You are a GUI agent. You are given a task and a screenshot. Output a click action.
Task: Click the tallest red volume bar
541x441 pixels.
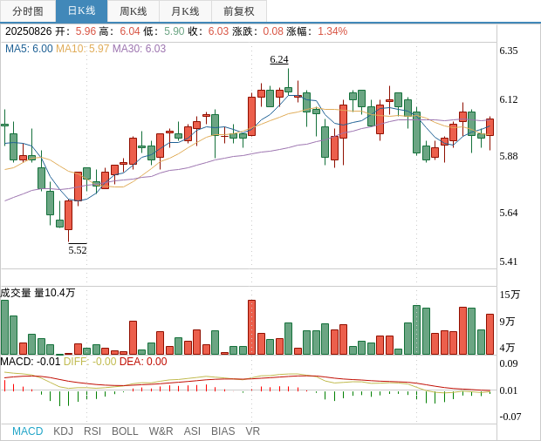(x=251, y=327)
